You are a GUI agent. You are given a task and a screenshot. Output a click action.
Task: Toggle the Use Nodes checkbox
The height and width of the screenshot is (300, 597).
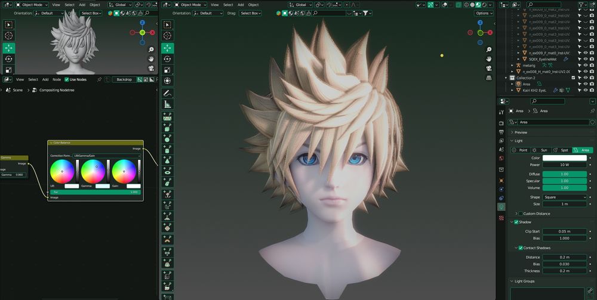(67, 79)
